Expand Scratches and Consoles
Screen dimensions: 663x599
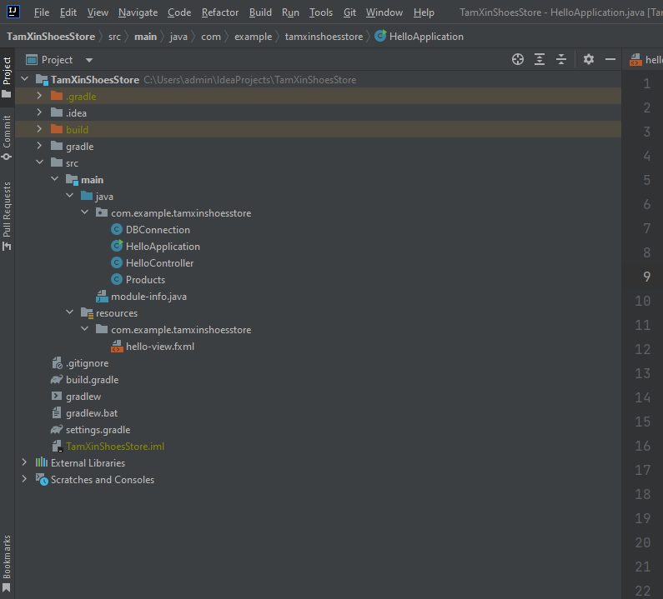(x=24, y=479)
